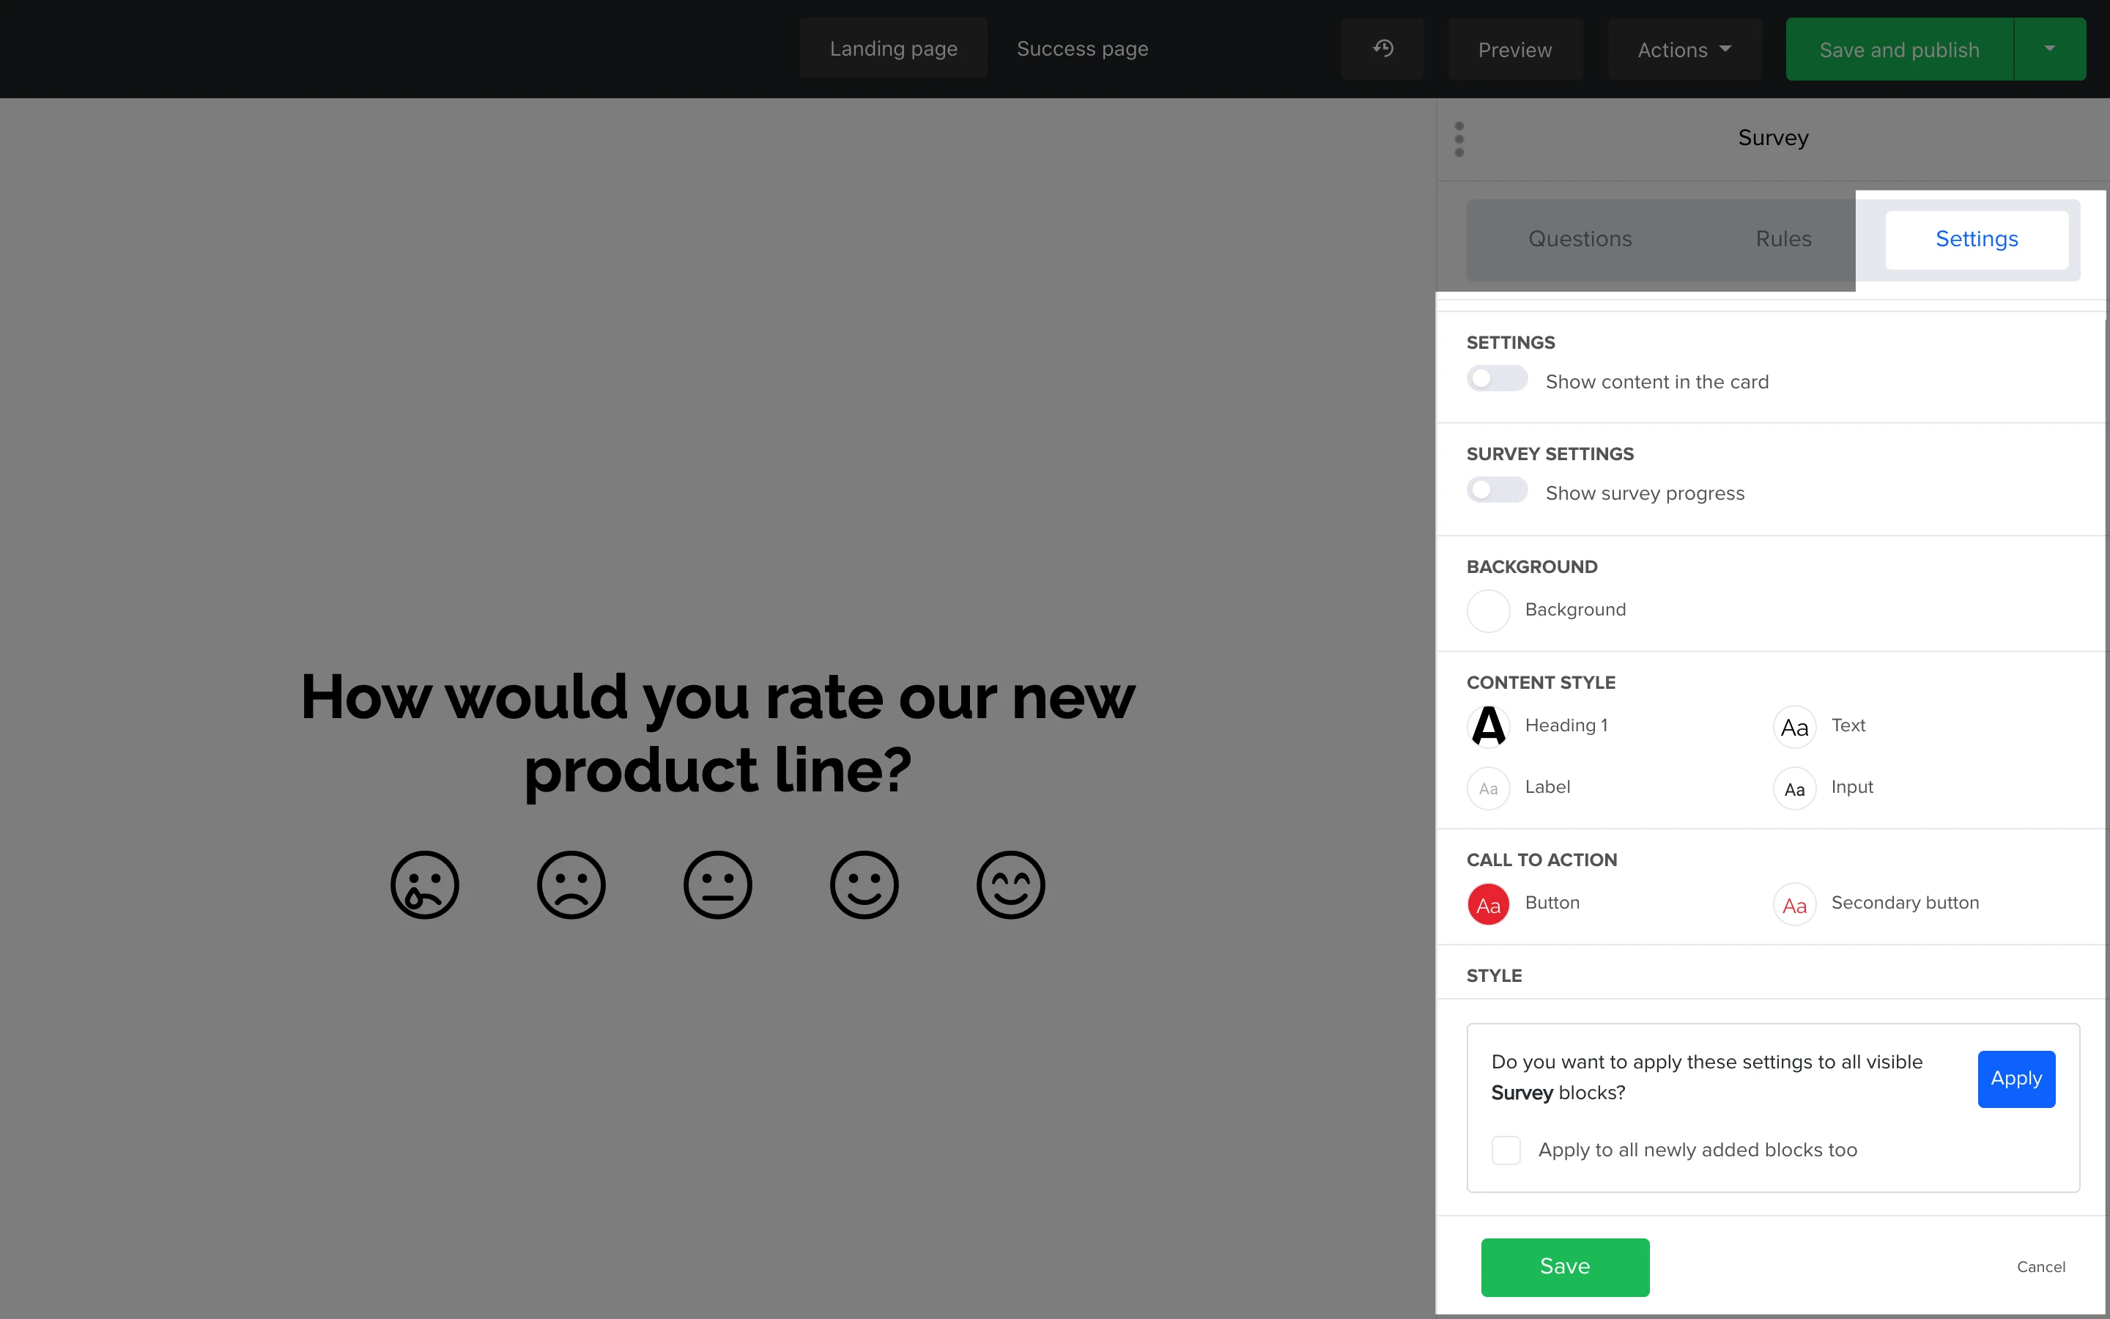Open the Heading 1 style icon
The image size is (2110, 1319).
pyautogui.click(x=1488, y=727)
